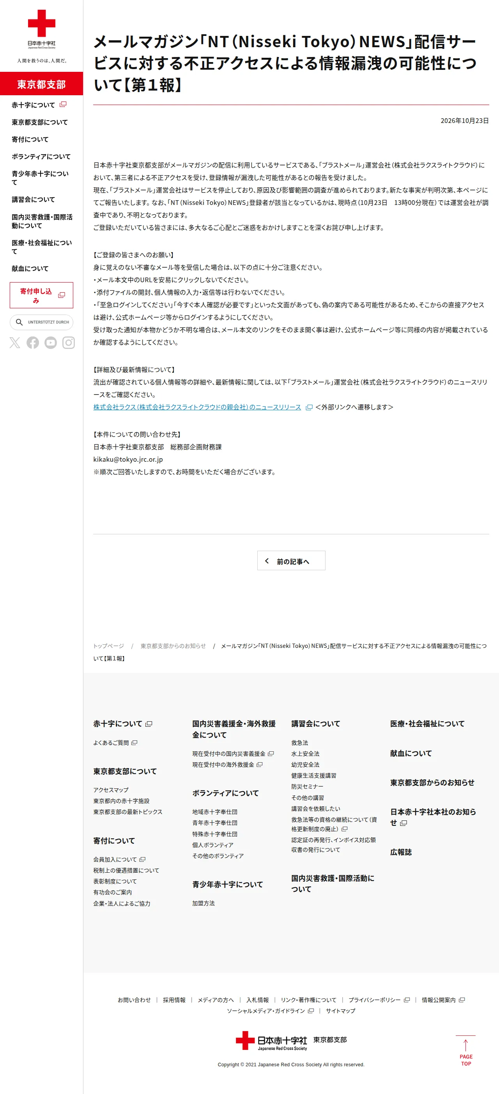This screenshot has width=499, height=1094.
Task: Click サイトマップ in bottom links
Action: [x=340, y=1011]
